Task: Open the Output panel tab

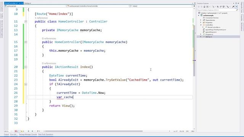Action: coord(6,134)
